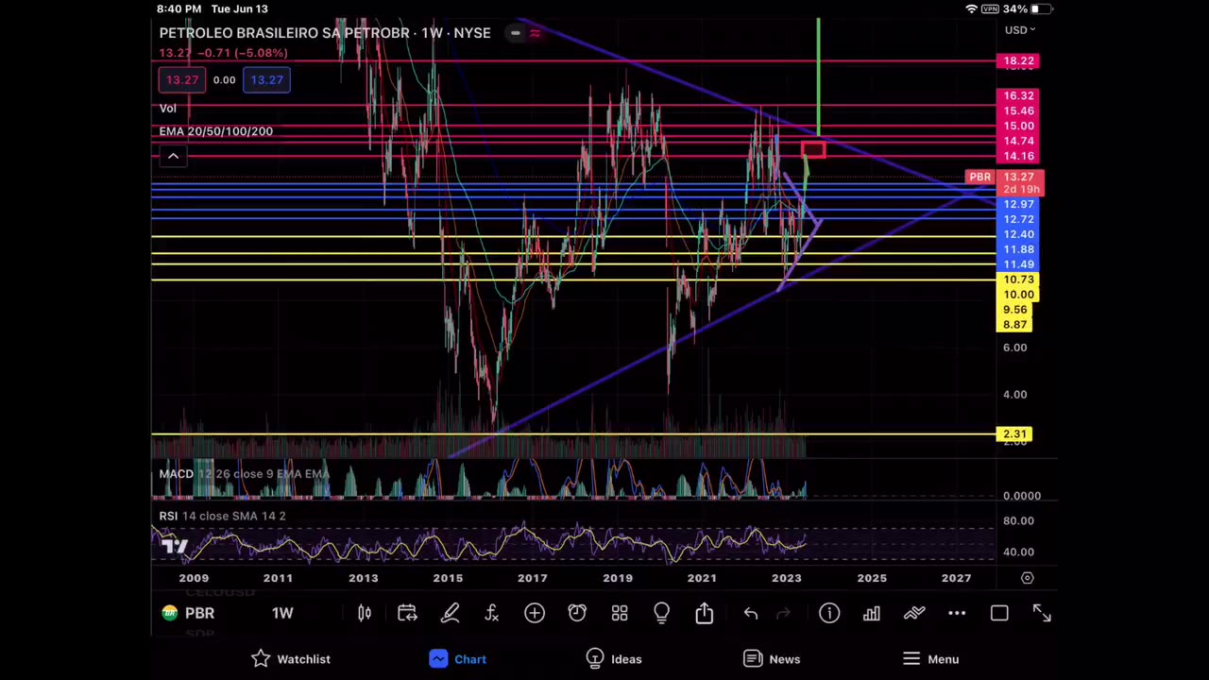Tap the plus circle add icon
This screenshot has height=680, width=1209.
tap(535, 614)
